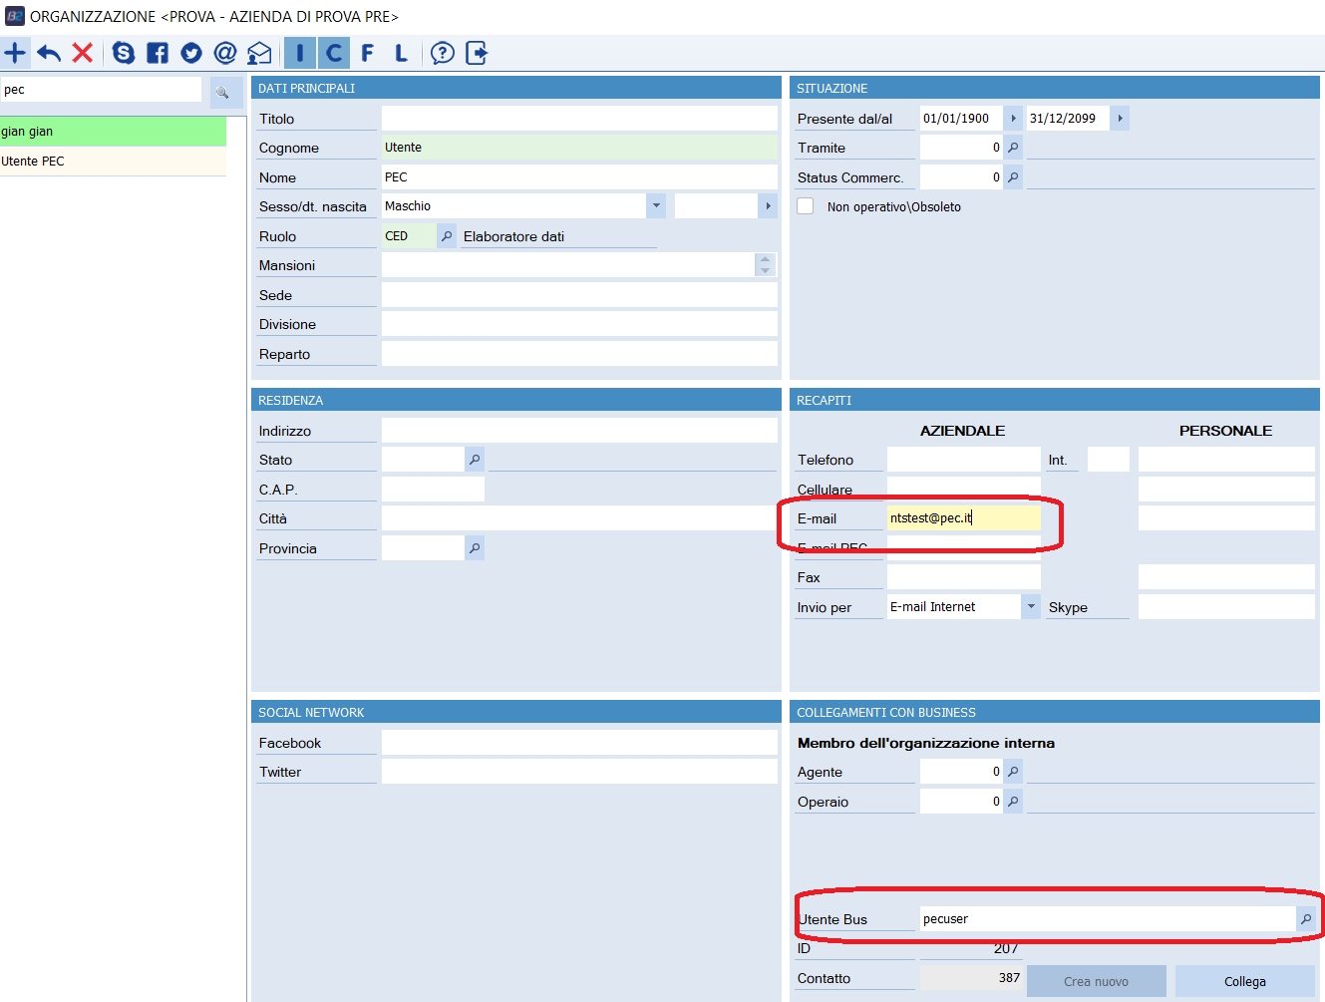Open the birth date picker arrow
1325x1002 pixels.
pyautogui.click(x=768, y=206)
